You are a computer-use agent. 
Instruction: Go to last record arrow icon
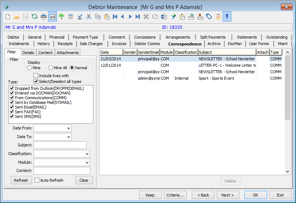tap(138, 17)
